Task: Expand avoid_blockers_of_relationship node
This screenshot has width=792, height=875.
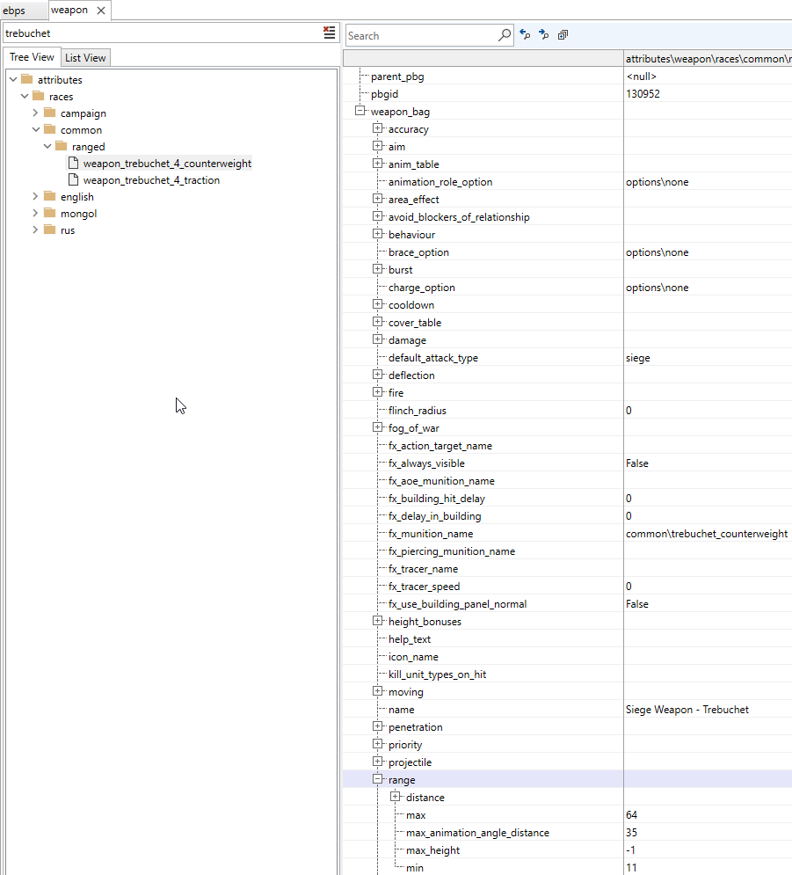Action: tap(378, 216)
